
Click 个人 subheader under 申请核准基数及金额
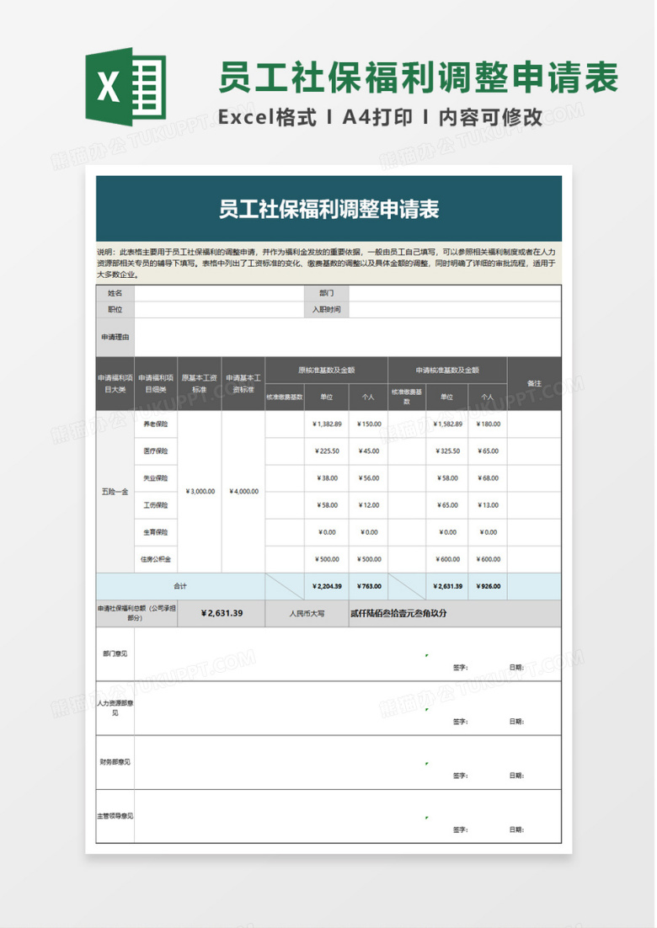pyautogui.click(x=488, y=397)
